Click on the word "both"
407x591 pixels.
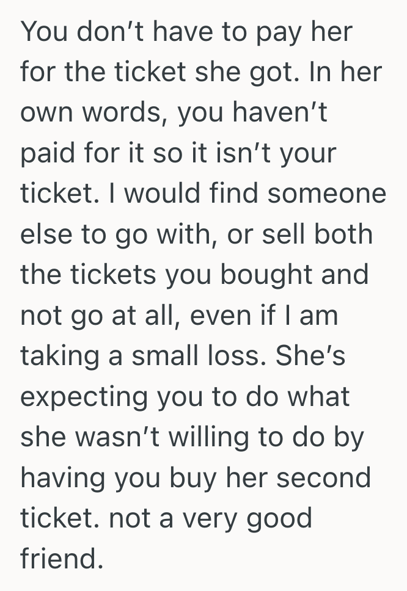[x=343, y=235]
